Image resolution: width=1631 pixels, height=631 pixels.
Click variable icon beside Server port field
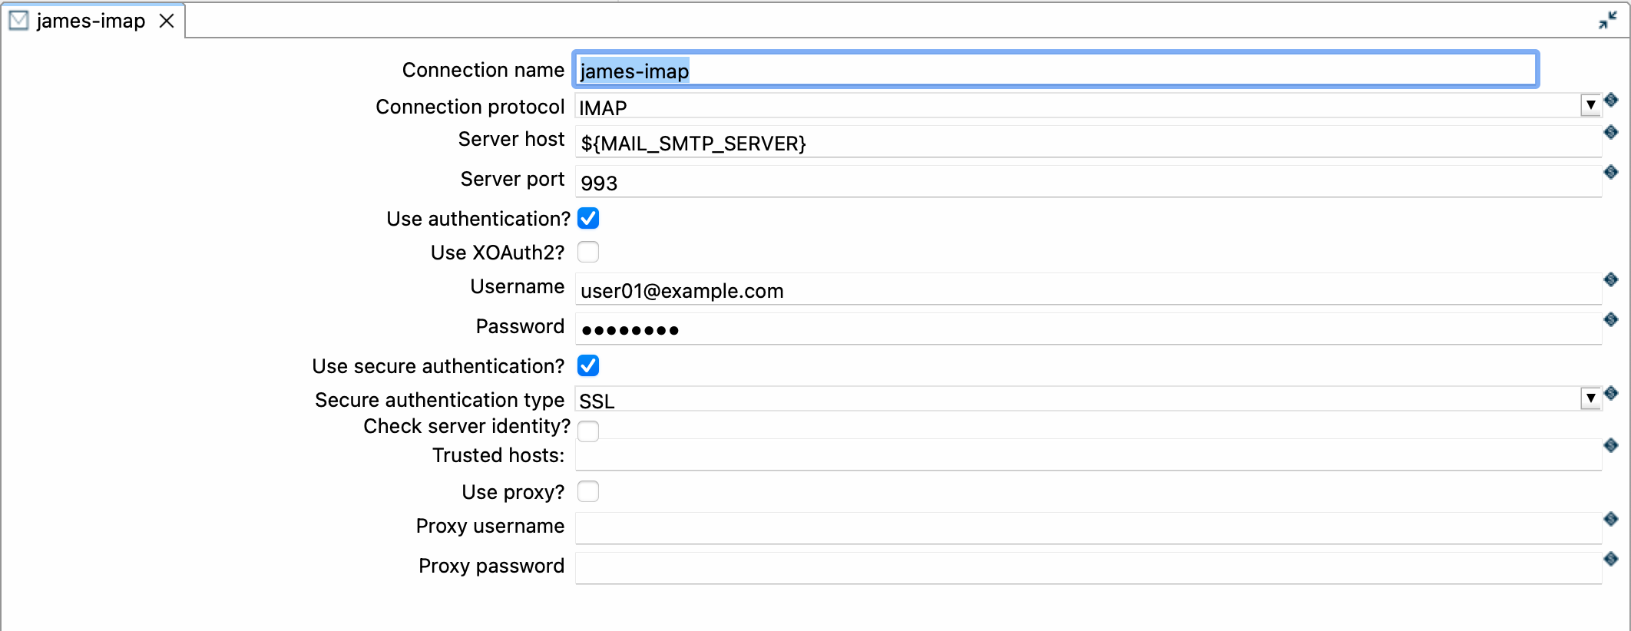[1610, 173]
